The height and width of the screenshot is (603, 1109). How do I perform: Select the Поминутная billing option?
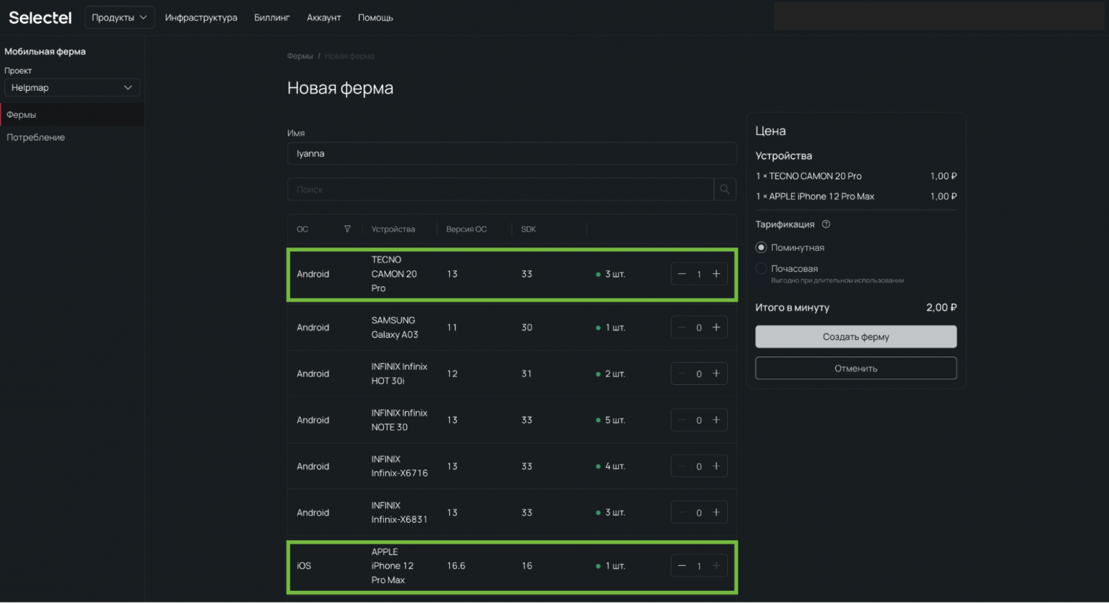(761, 248)
